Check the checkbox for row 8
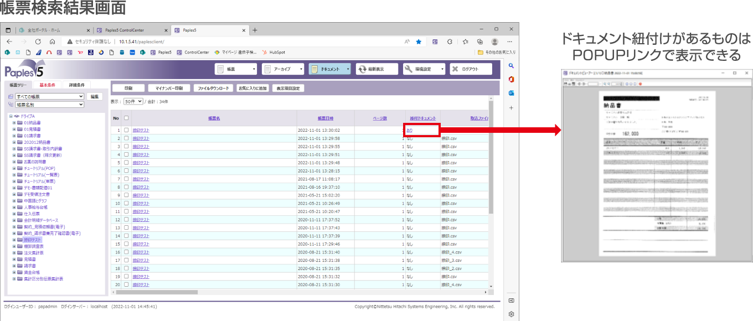This screenshot has height=321, width=753. 127,187
